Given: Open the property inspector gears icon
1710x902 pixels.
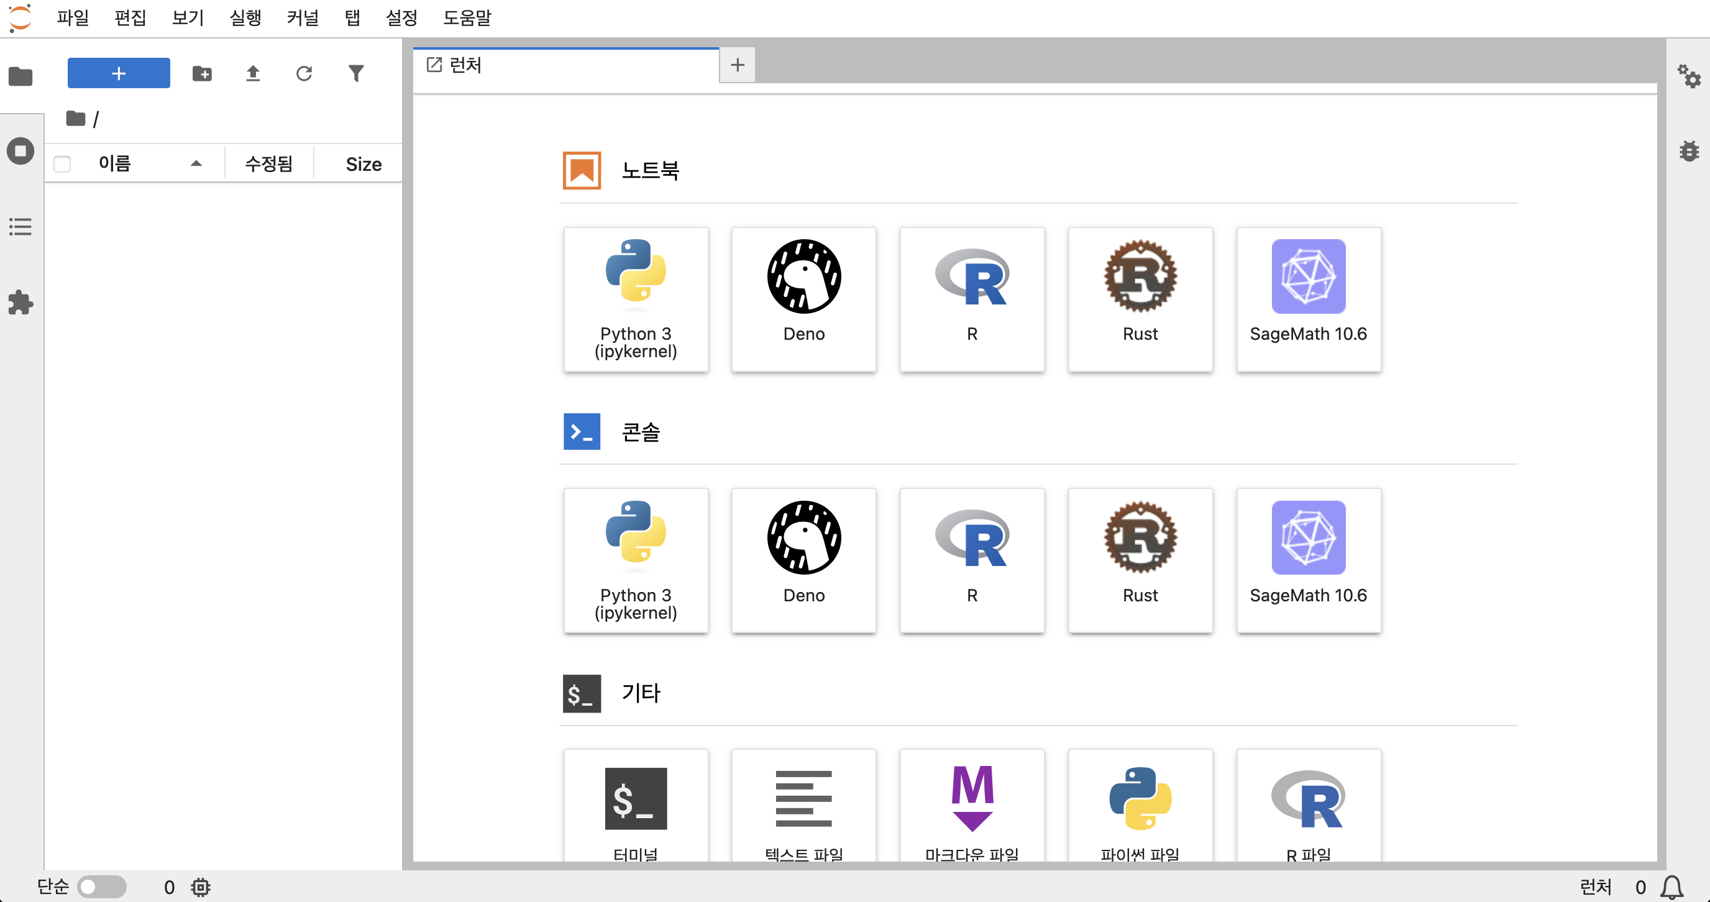Looking at the screenshot, I should point(1689,76).
